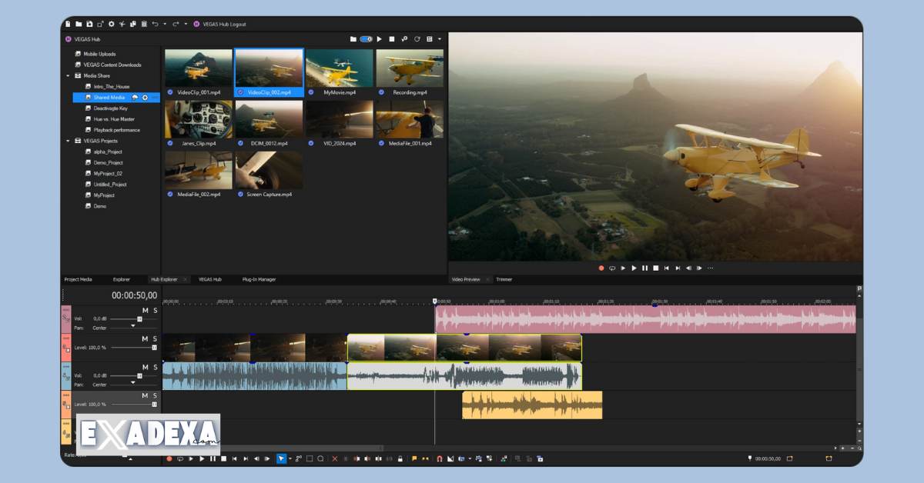Open the Undo history dropdown arrow
The image size is (924, 483).
[x=165, y=24]
